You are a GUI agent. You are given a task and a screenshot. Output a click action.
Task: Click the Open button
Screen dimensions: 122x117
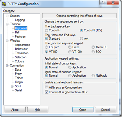tap(83, 110)
